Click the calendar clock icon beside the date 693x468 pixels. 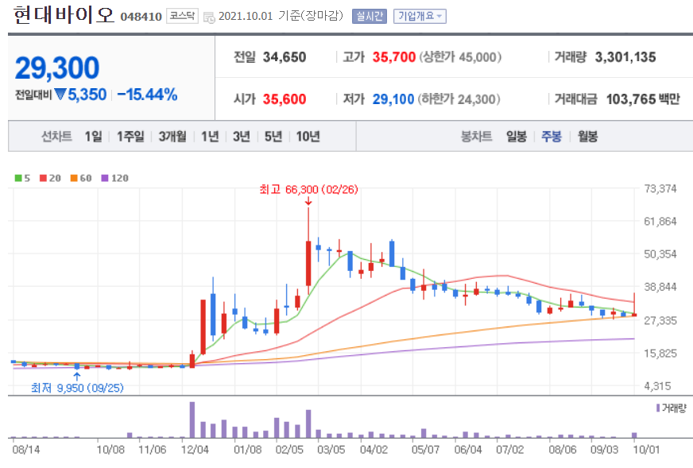209,17
